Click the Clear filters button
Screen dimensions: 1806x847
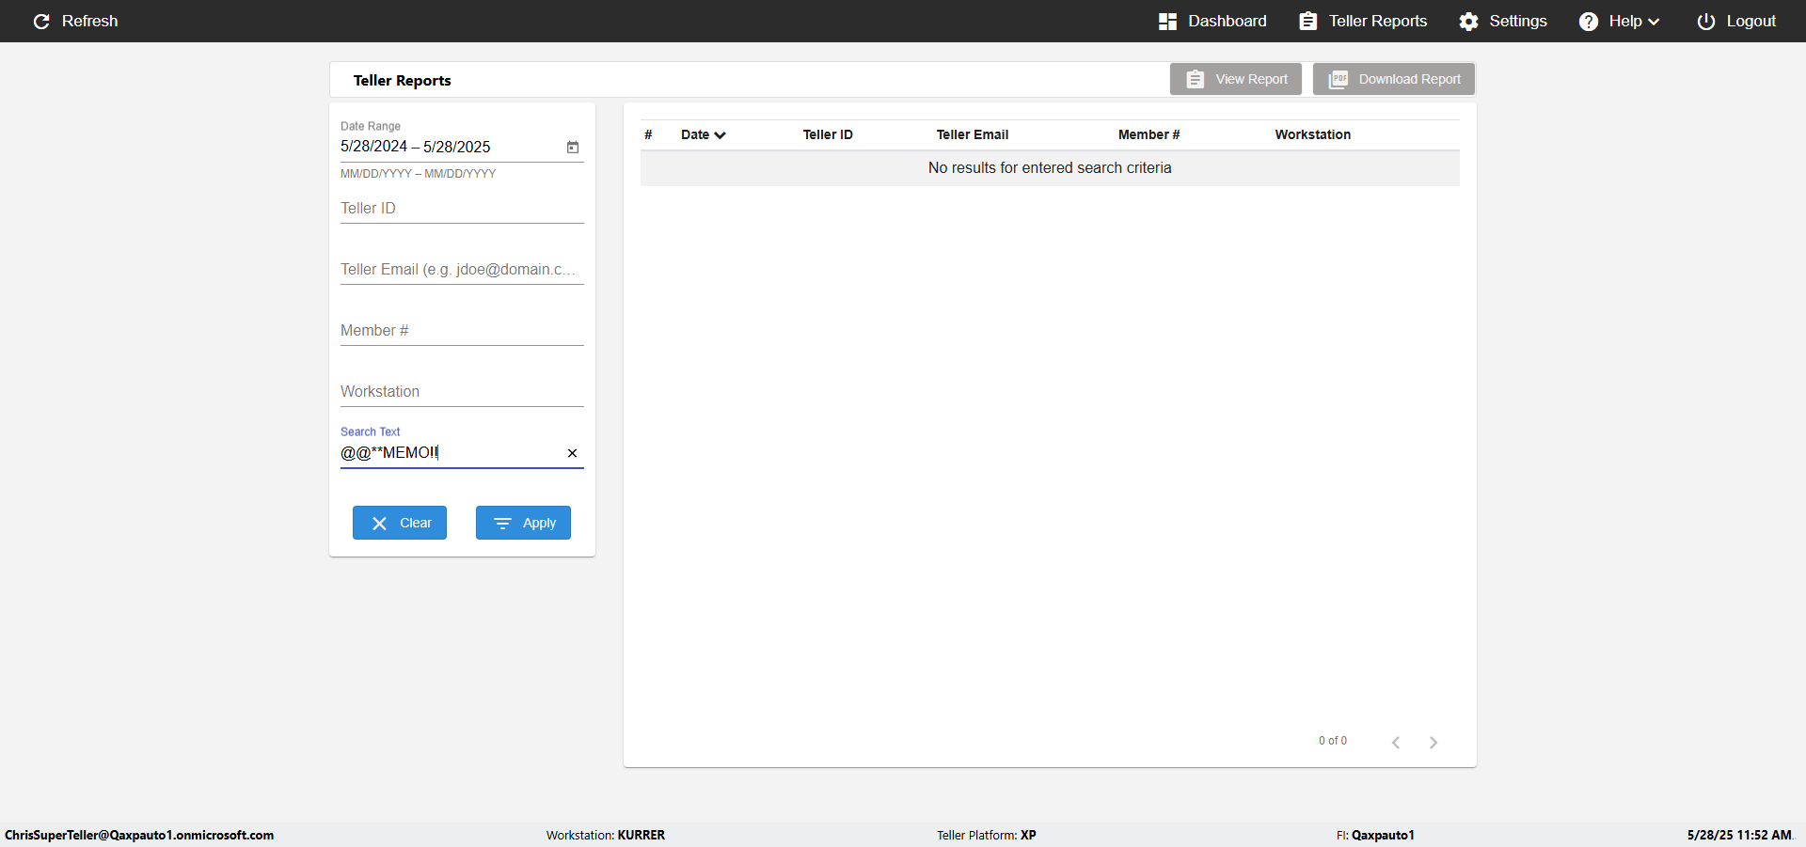point(400,523)
